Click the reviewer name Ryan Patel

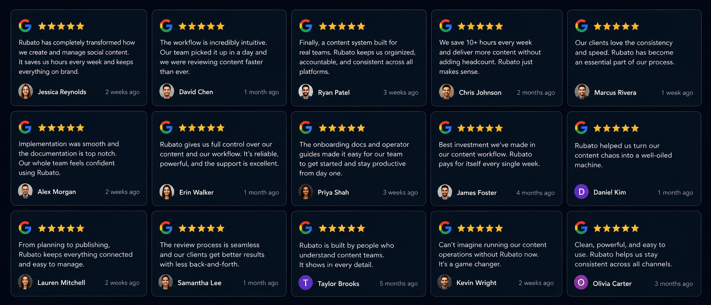click(334, 93)
